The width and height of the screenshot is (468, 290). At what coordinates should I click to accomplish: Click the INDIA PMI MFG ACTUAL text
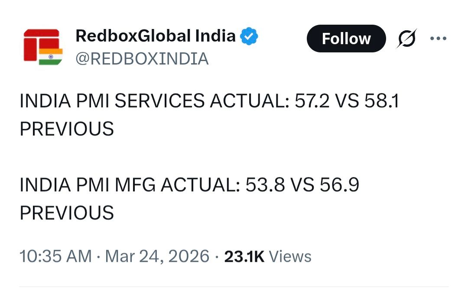point(130,185)
